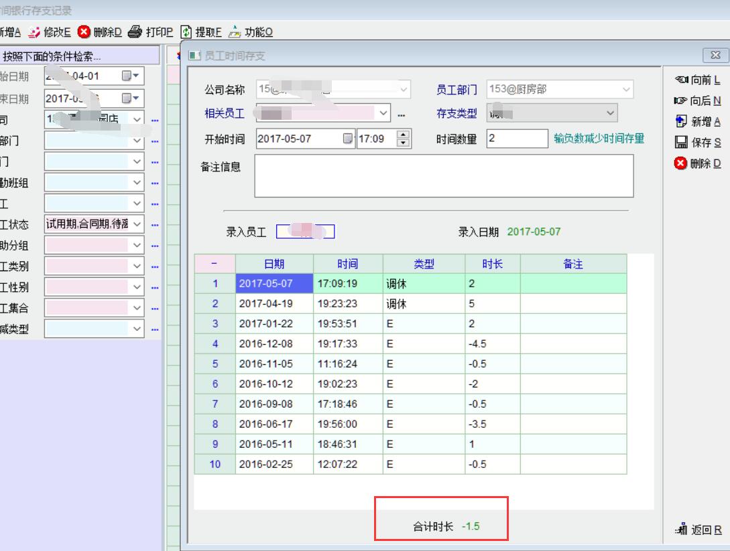This screenshot has width=730, height=551.
Task: Open the 开始时间 date picker calendar
Action: 347,139
